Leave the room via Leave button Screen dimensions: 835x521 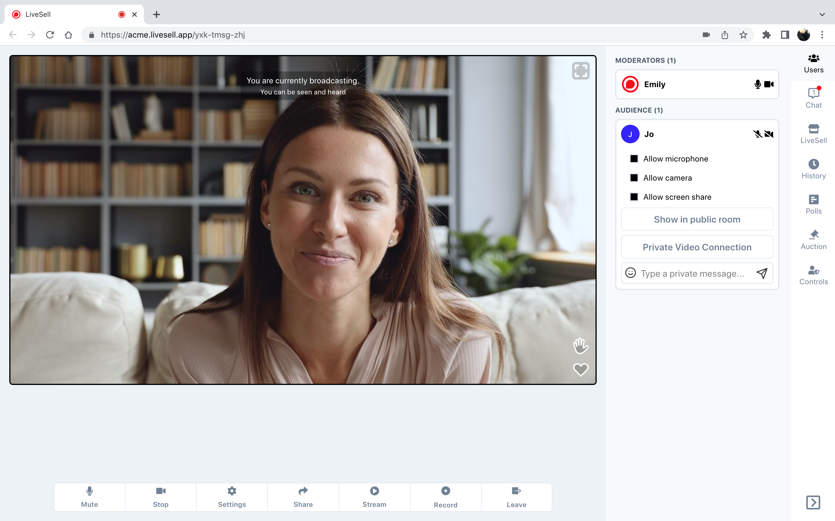[517, 497]
